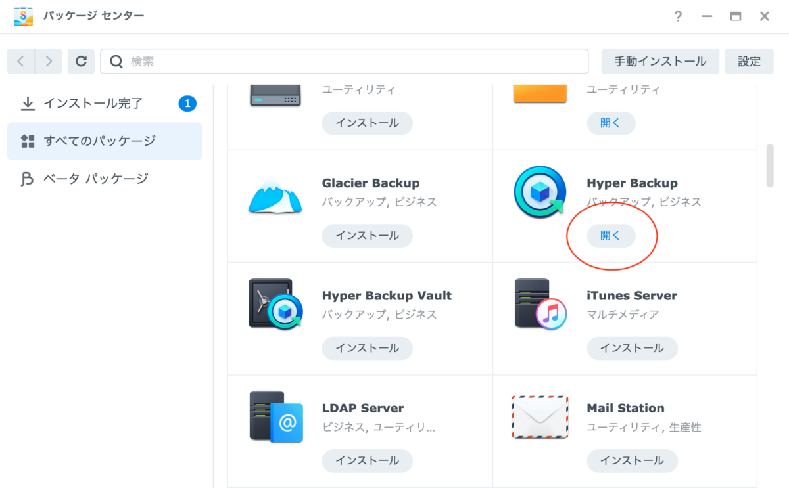The width and height of the screenshot is (789, 488).
Task: Click the iTunes Server title
Action: point(632,296)
